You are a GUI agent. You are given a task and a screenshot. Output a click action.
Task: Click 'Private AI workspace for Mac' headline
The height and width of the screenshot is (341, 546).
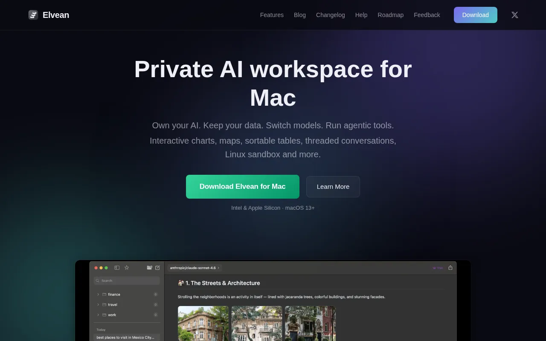(x=273, y=83)
